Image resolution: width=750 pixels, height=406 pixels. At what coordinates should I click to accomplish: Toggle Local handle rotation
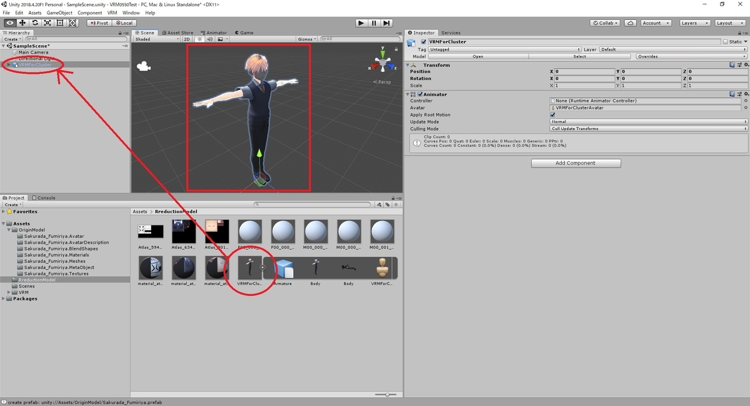click(123, 23)
